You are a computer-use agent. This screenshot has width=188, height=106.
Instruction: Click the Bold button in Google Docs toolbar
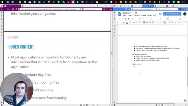[x=118, y=22]
